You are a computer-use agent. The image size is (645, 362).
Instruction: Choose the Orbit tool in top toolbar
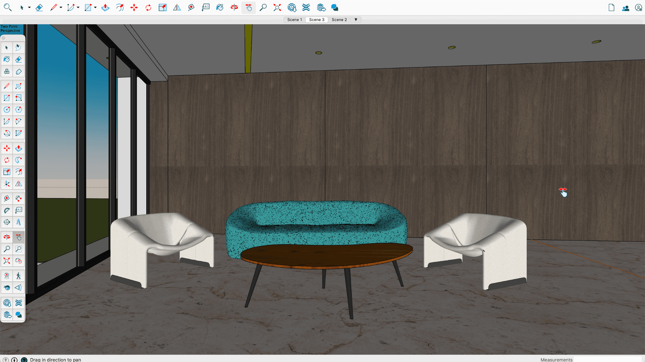pos(234,7)
